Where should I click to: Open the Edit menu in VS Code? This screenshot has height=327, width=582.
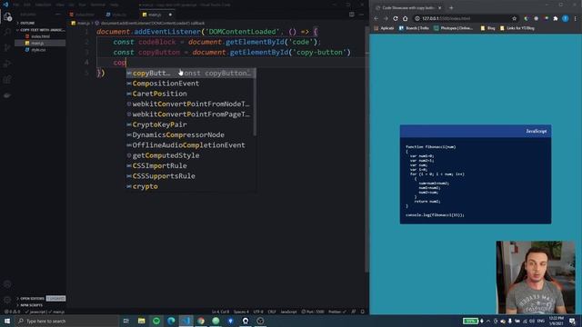point(27,5)
